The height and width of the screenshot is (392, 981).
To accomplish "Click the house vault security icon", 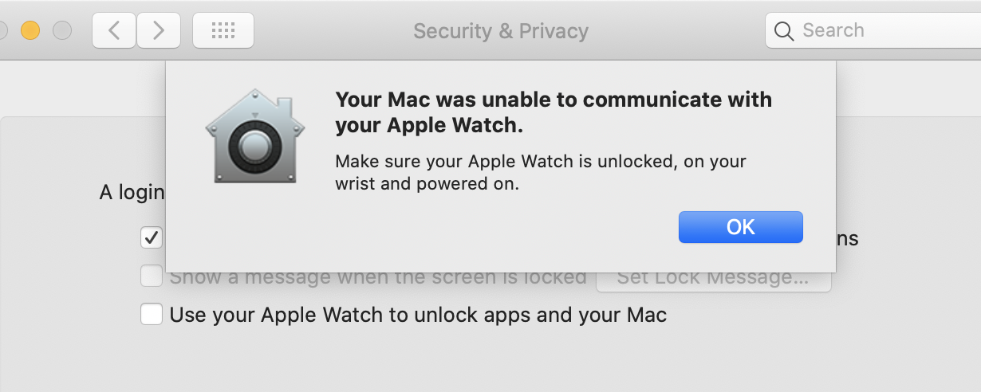I will [x=254, y=136].
